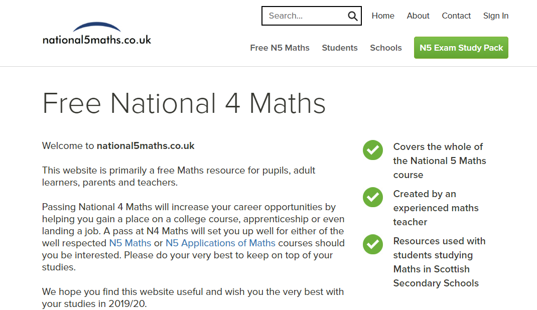This screenshot has width=537, height=310.
Task: Click the checkmark beside 'Covers the whole' item
Action: coord(372,150)
